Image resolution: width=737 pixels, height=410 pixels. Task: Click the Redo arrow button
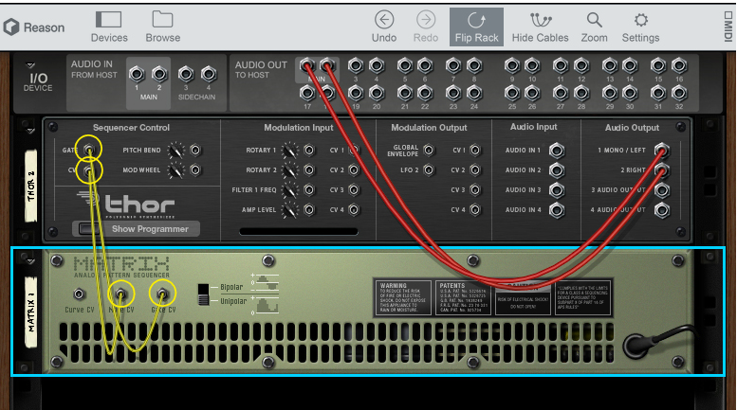click(426, 27)
